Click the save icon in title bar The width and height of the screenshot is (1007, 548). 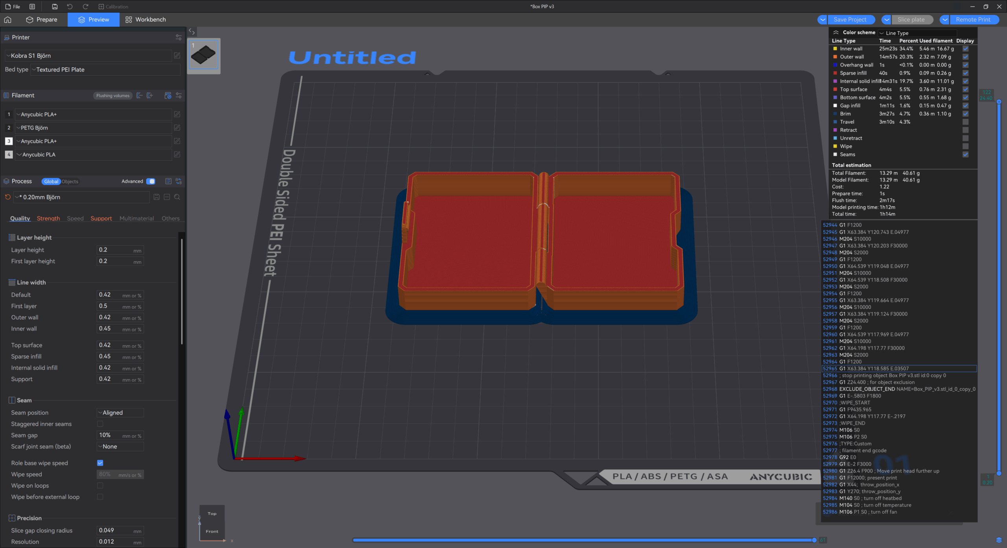(55, 7)
